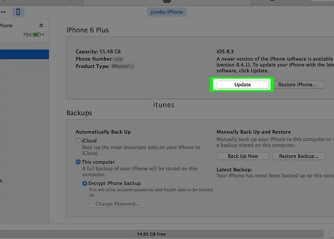This screenshot has height=239, width=334.
Task: Click the iOS 8.3 version text
Action: (225, 51)
